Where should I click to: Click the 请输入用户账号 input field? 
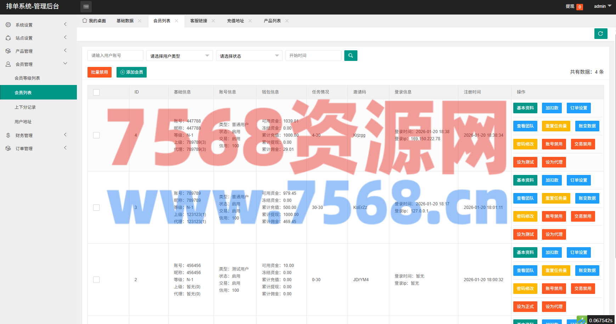pyautogui.click(x=115, y=56)
